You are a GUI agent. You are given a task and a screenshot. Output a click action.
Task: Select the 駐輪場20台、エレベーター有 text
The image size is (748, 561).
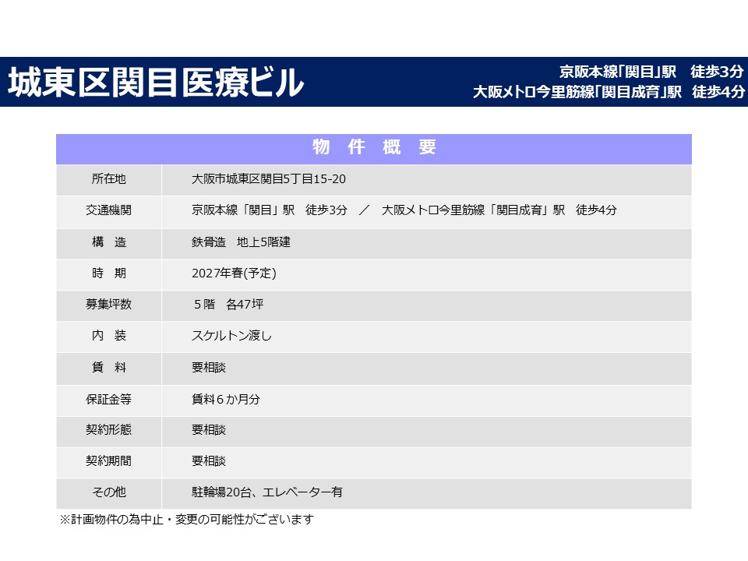coord(267,492)
